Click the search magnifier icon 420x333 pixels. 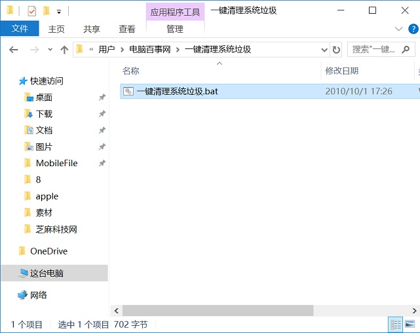[406, 50]
